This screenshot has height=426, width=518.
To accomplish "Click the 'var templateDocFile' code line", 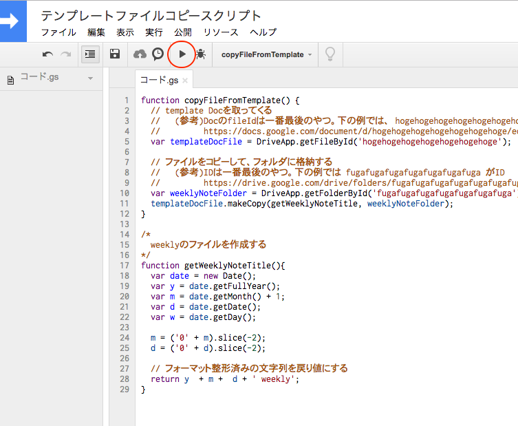I will pos(331,142).
